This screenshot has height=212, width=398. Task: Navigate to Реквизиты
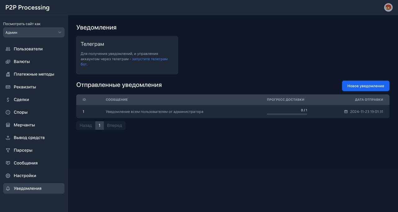[x=34, y=87]
